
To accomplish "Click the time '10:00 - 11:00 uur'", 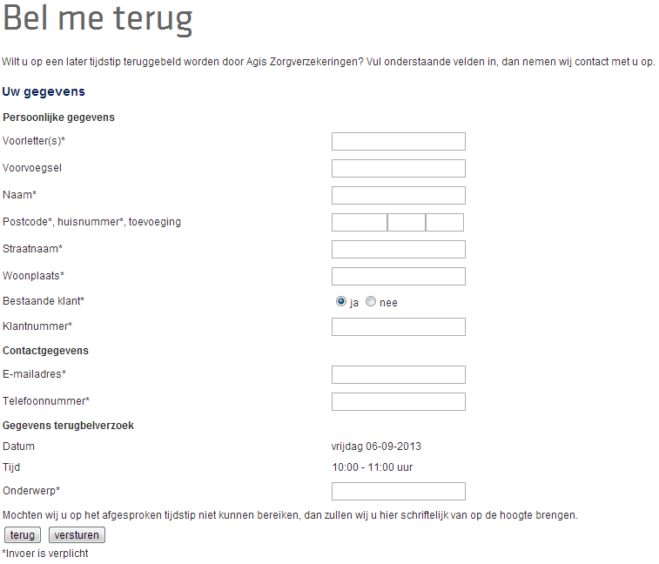I will pos(372,467).
